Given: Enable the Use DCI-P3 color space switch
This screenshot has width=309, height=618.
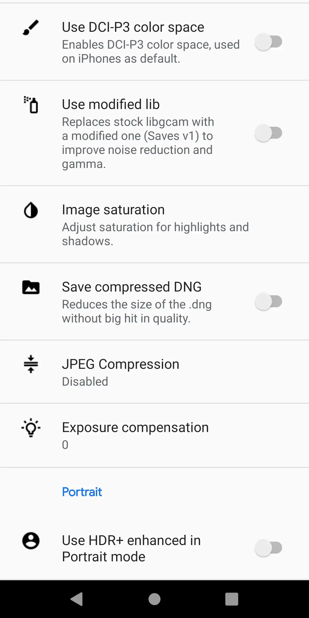Looking at the screenshot, I should (x=268, y=42).
